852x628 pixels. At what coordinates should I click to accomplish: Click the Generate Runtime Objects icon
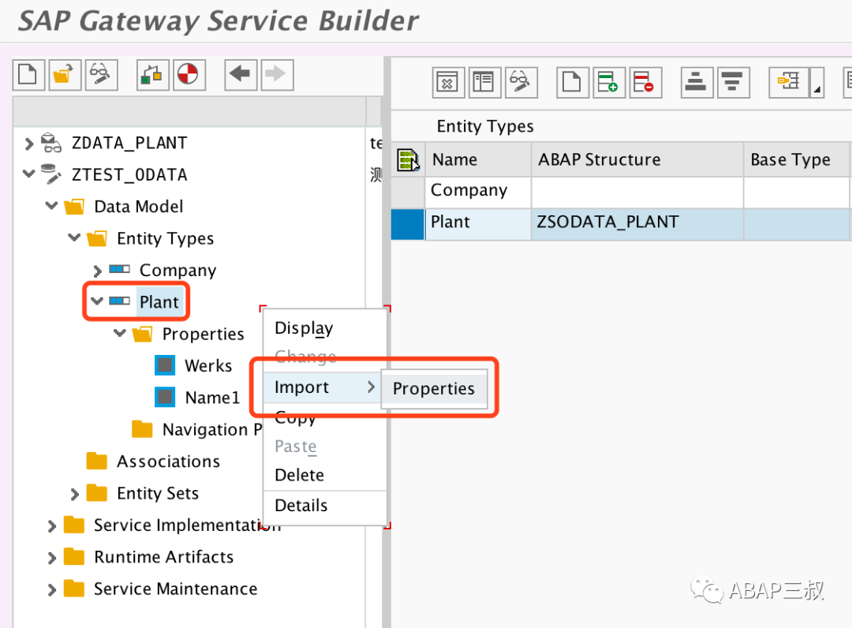coord(152,74)
